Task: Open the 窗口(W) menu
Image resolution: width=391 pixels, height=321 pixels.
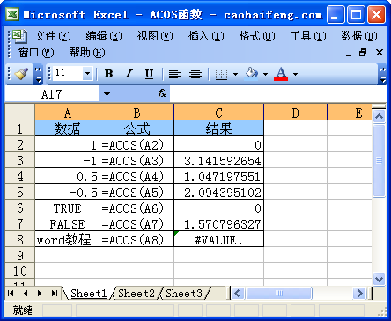Action: [36, 53]
